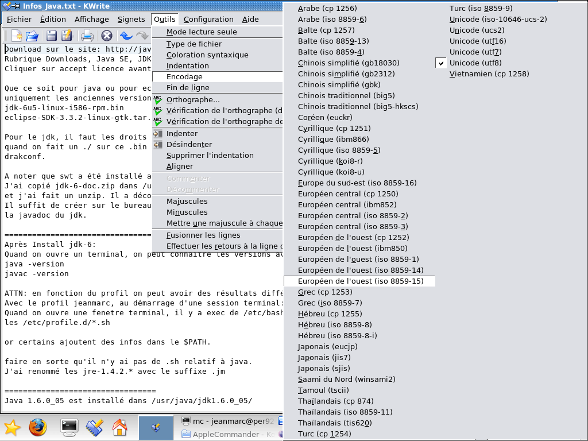
Task: Click the KWrite title bar menu icon
Action: (6, 6)
